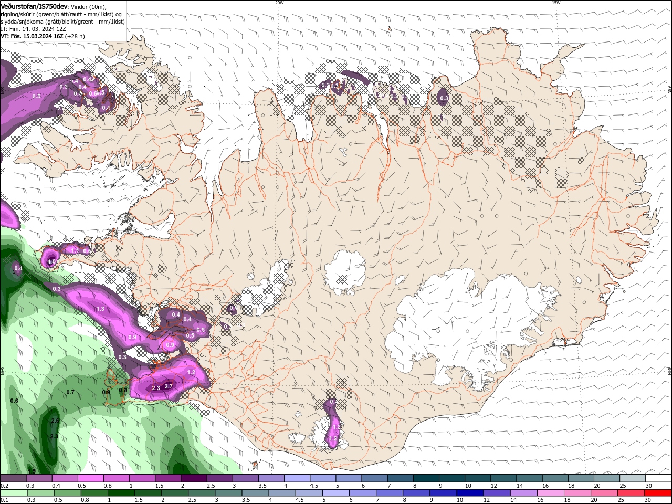Click the 2.7 snowfall value on Reykjanes

(169, 386)
